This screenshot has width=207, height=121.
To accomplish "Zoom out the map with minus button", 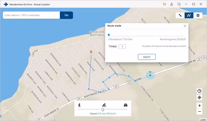I will pos(199,112).
